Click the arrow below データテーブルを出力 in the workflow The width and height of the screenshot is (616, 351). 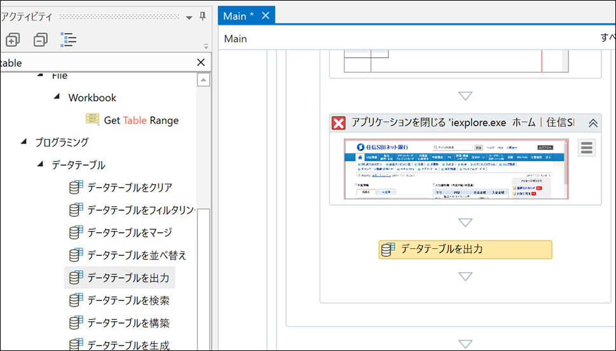point(465,277)
